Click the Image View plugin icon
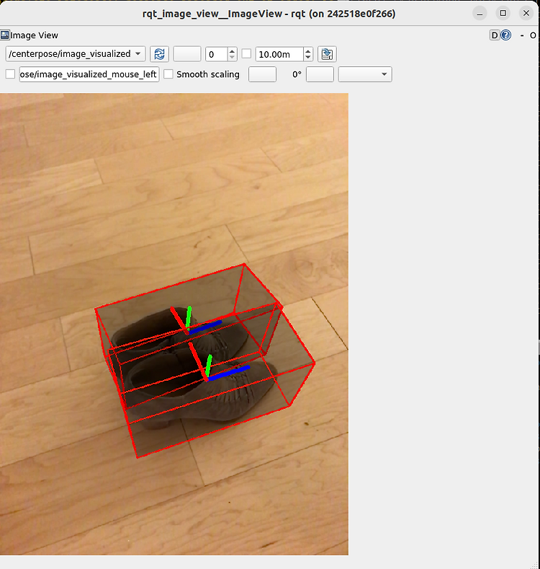Image resolution: width=540 pixels, height=569 pixels. pyautogui.click(x=5, y=35)
